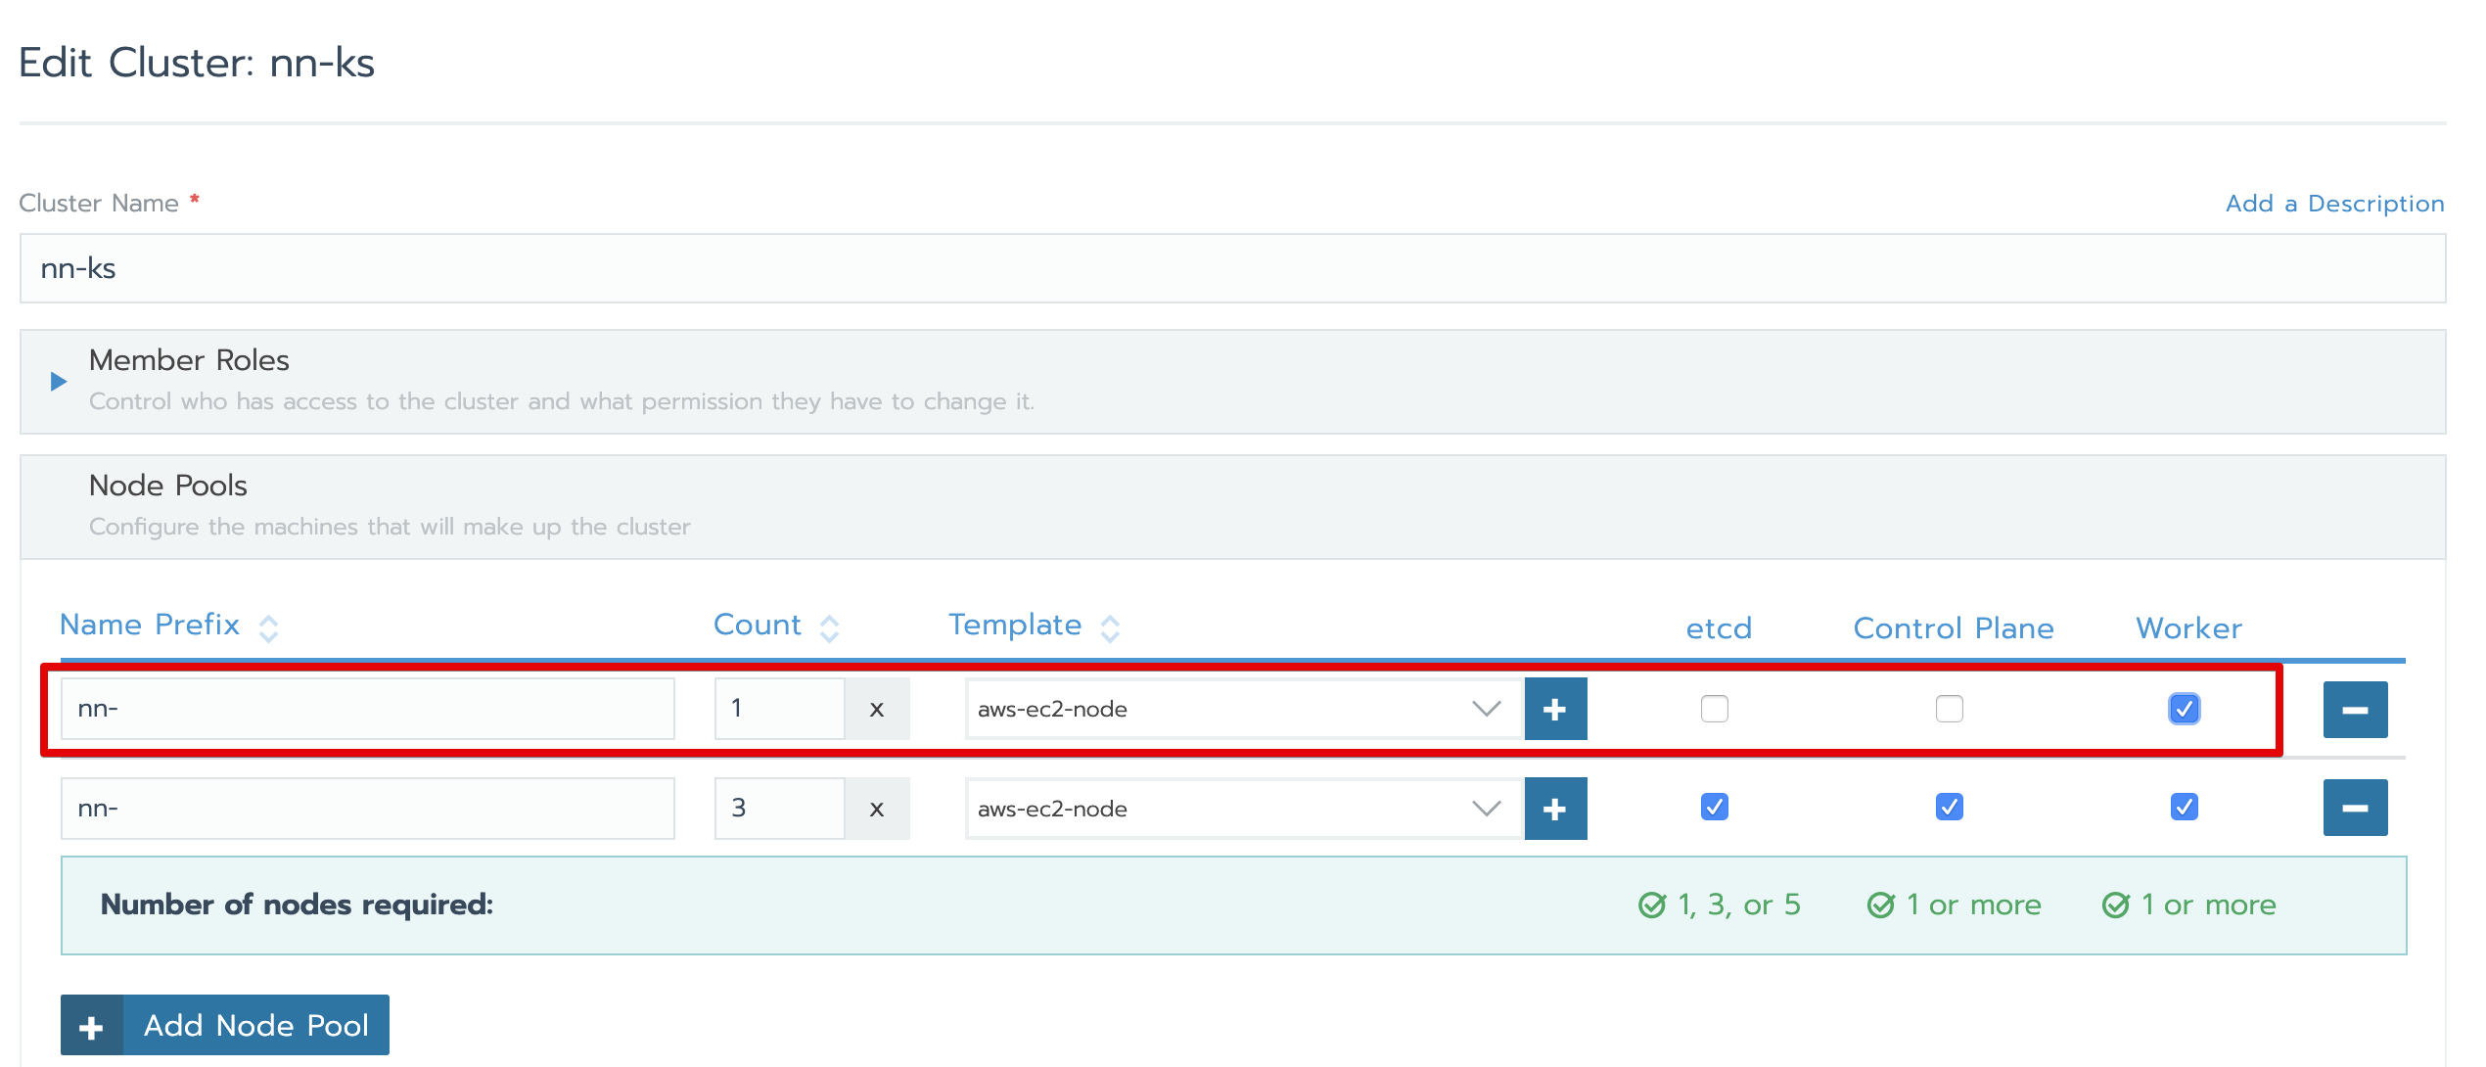Image resolution: width=2486 pixels, height=1067 pixels.
Task: Open second row aws-ec2-node template dropdown
Action: [1243, 809]
